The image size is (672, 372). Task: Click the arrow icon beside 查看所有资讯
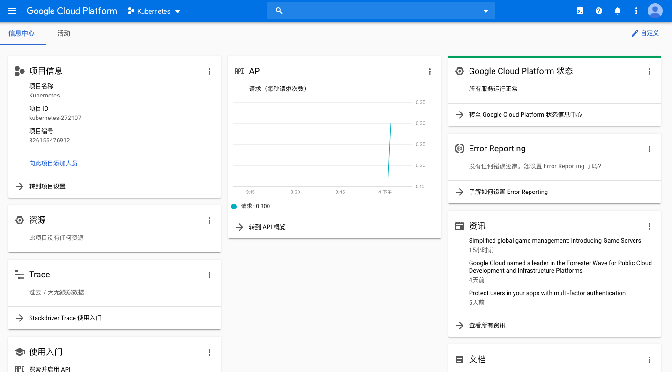[460, 326]
